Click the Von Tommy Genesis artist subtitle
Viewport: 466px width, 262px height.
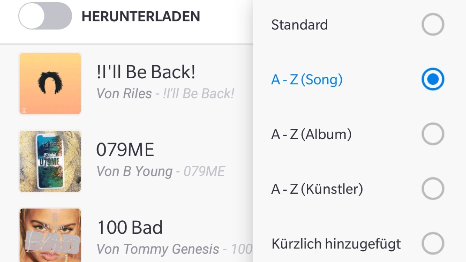(158, 249)
